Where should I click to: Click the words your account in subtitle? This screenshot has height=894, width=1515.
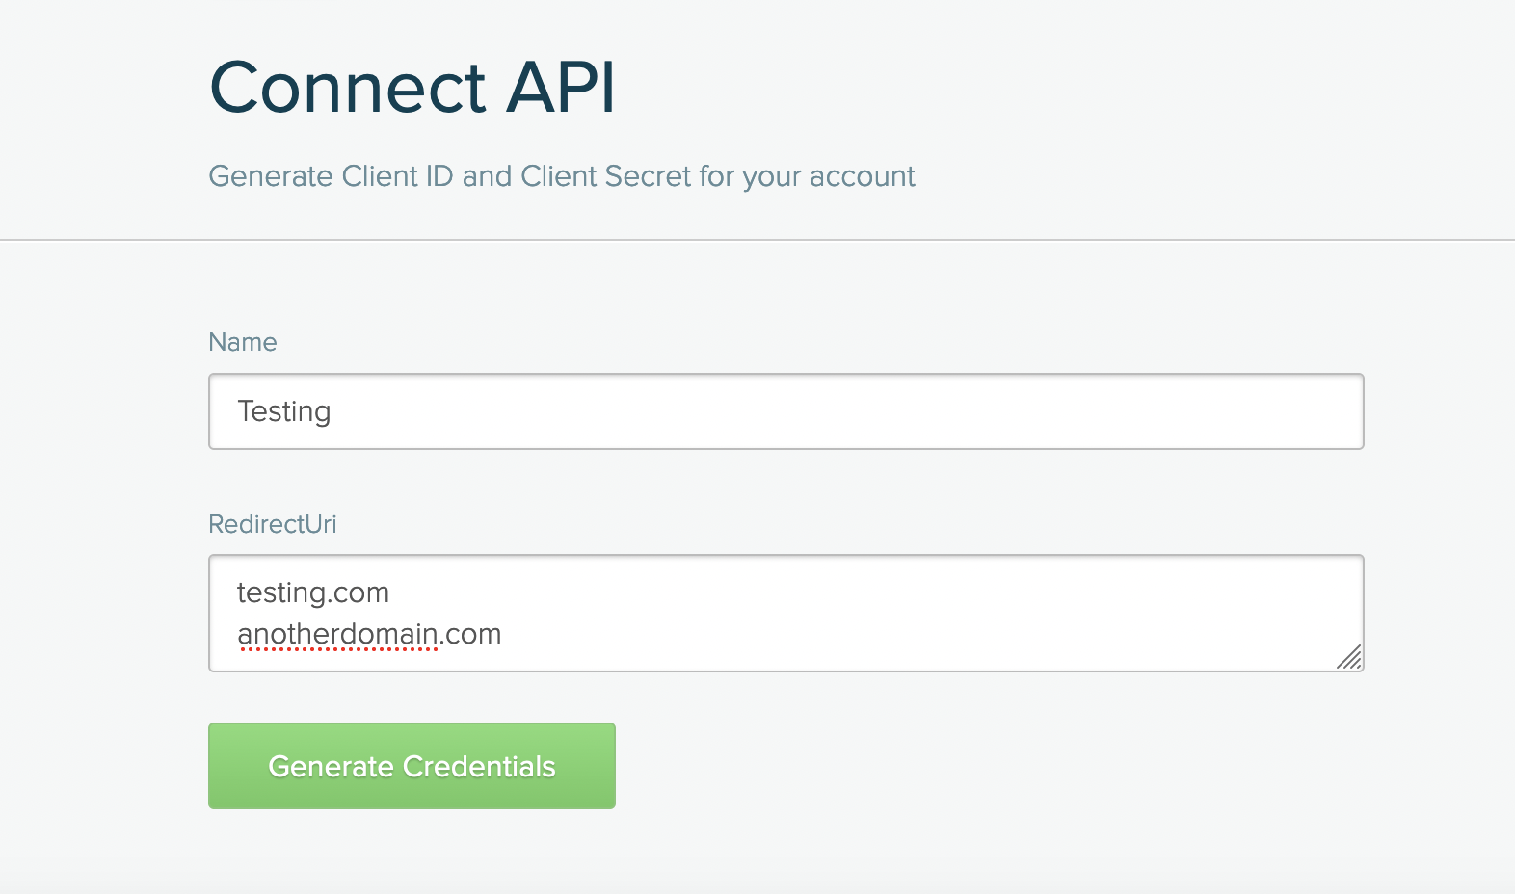pos(829,177)
